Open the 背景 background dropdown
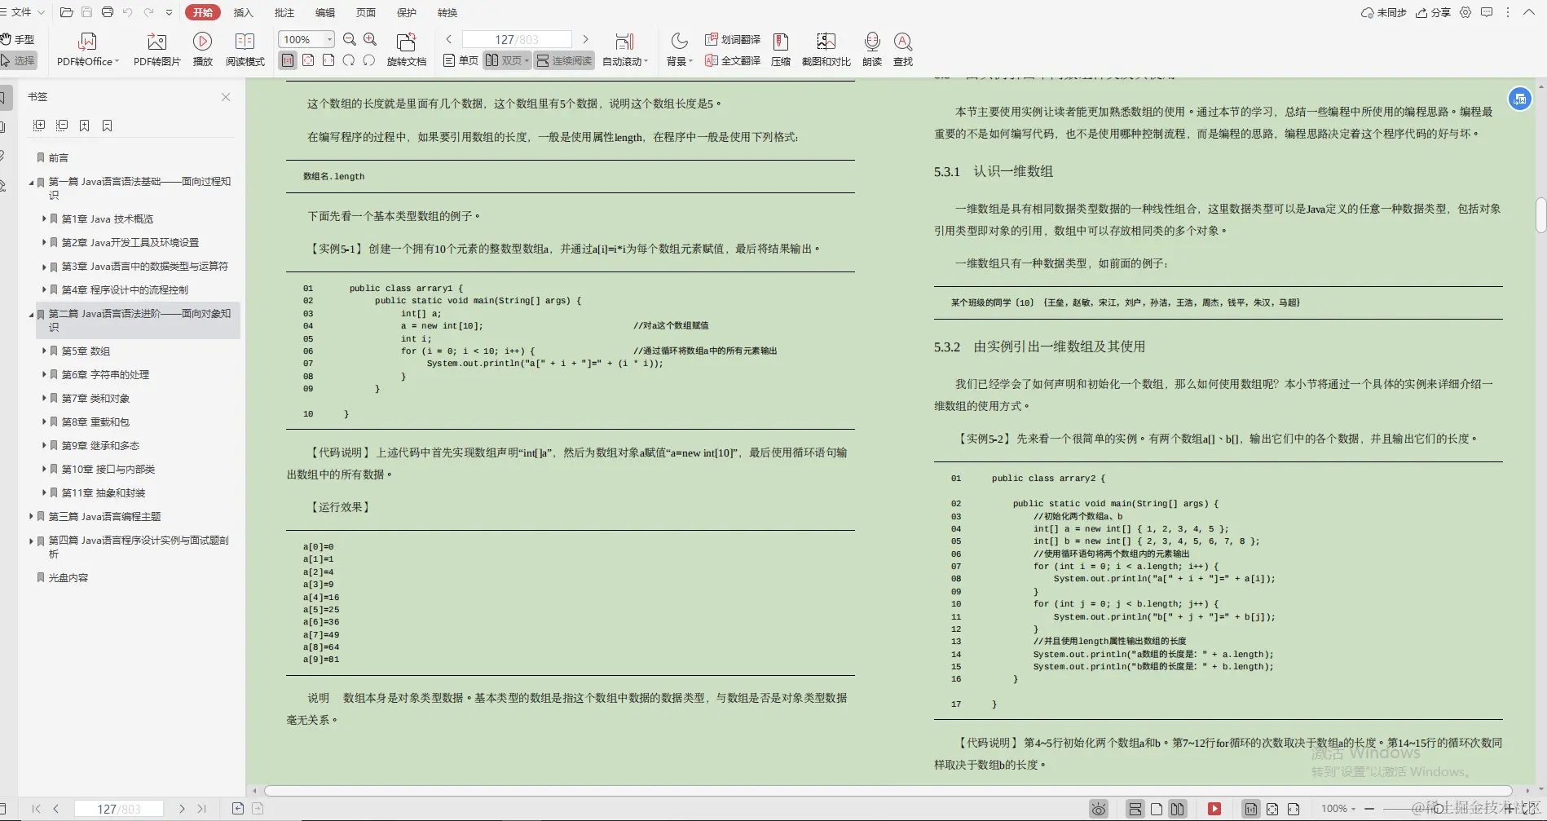 tap(677, 60)
